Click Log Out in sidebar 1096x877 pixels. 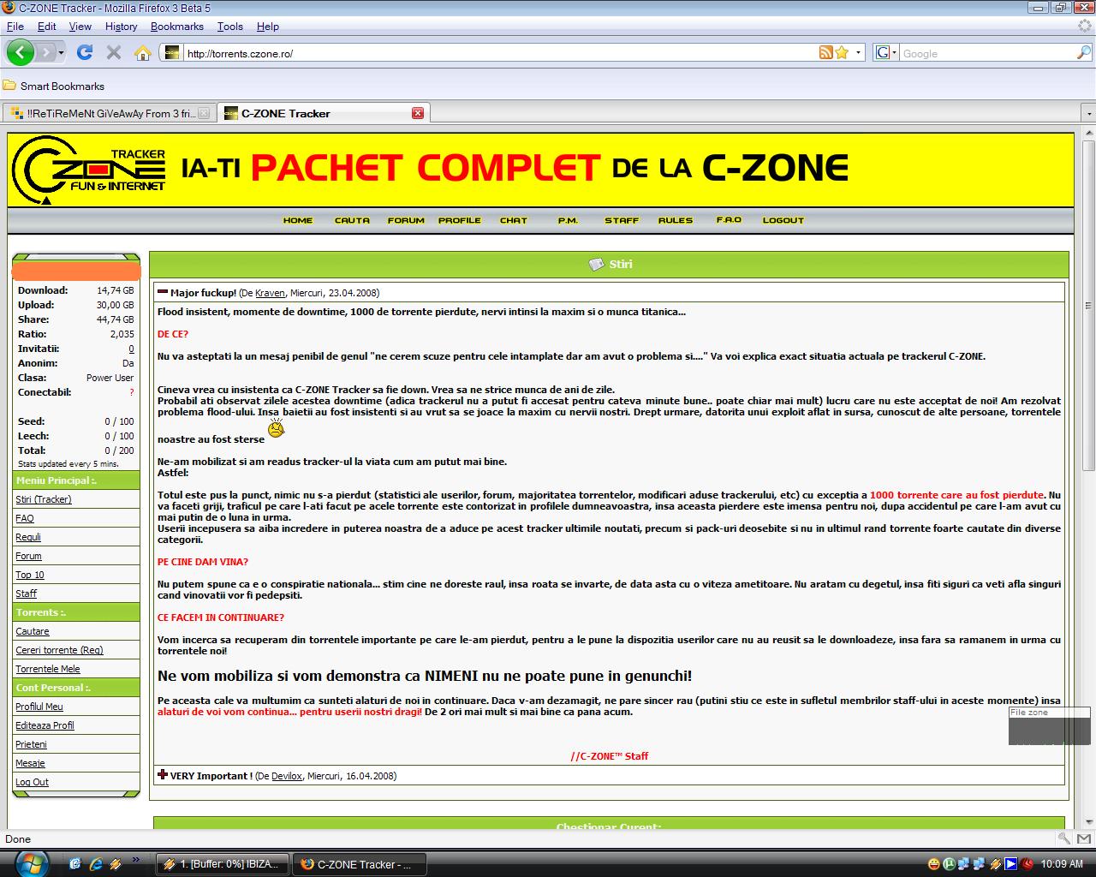tap(32, 782)
